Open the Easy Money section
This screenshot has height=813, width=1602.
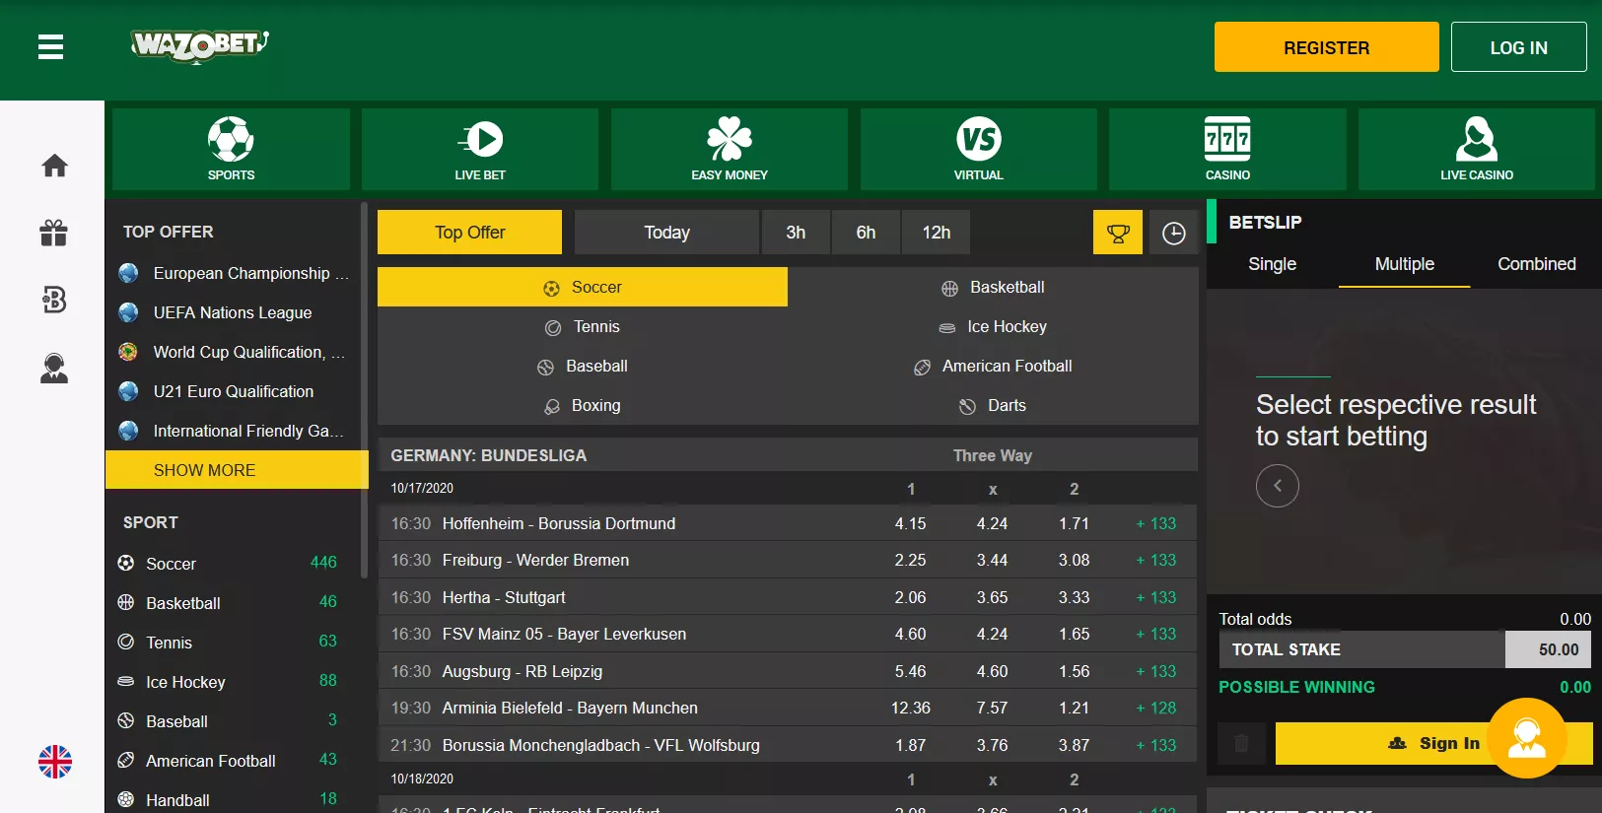[730, 149]
